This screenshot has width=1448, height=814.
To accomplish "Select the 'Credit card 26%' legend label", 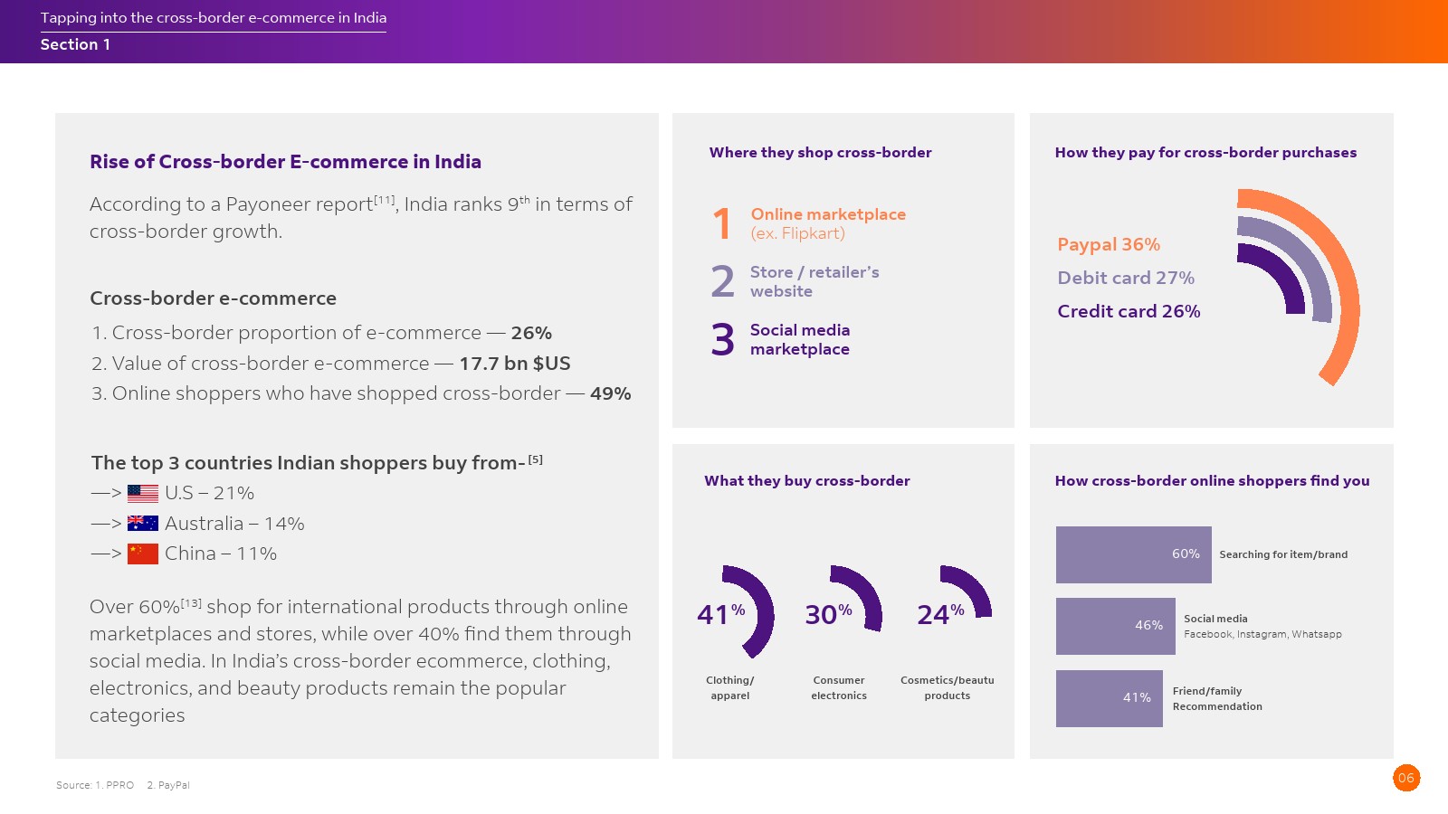I will pos(1129,312).
